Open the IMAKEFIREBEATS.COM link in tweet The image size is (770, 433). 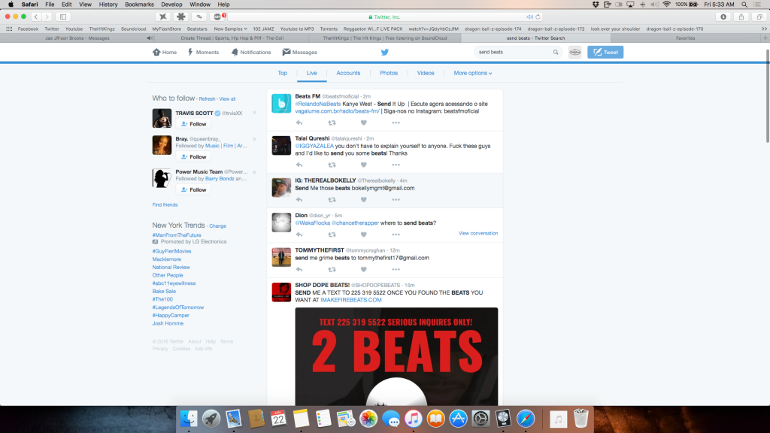click(x=351, y=300)
